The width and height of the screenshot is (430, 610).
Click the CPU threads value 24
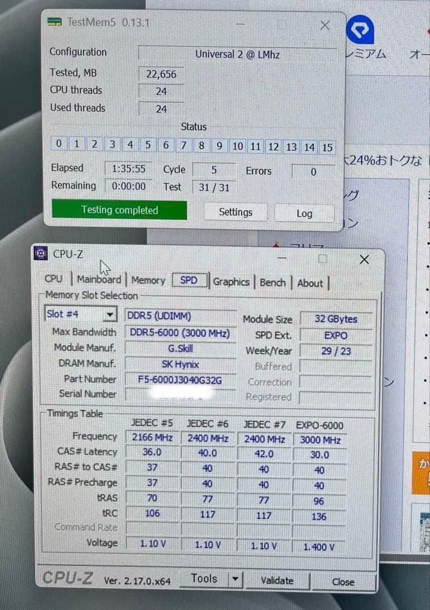click(161, 91)
